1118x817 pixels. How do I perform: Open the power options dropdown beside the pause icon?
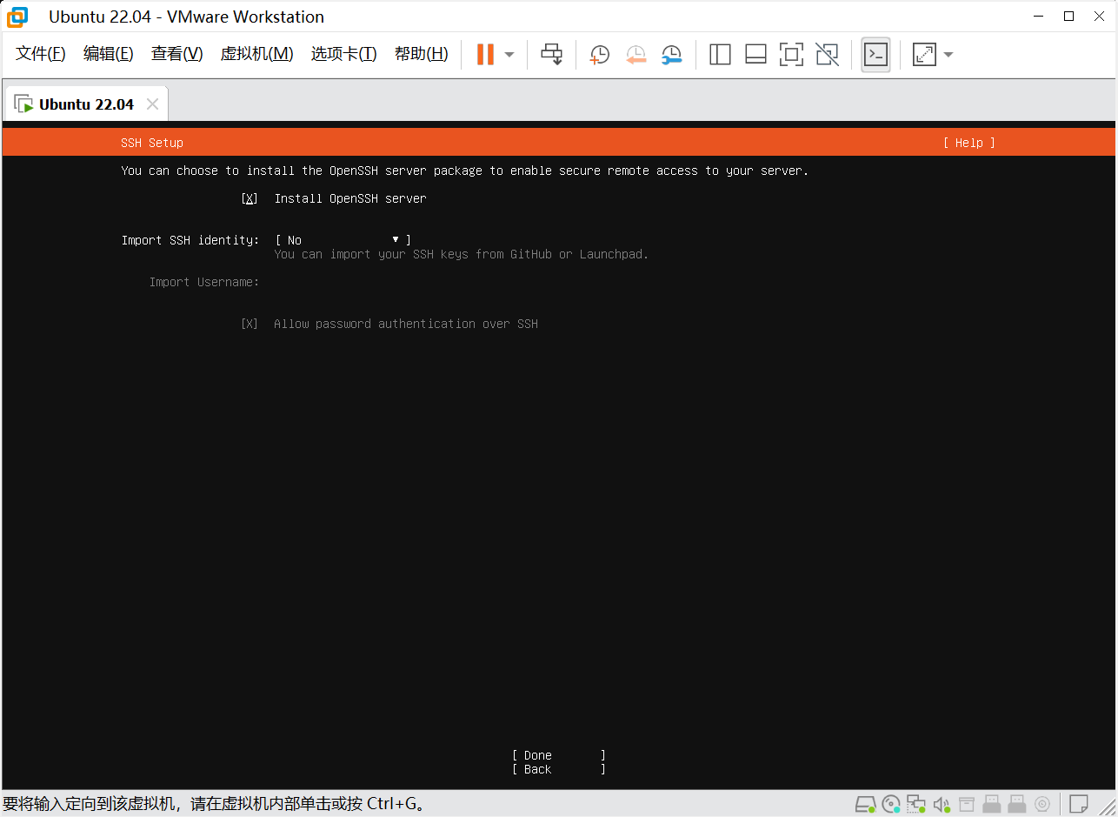[x=509, y=54]
